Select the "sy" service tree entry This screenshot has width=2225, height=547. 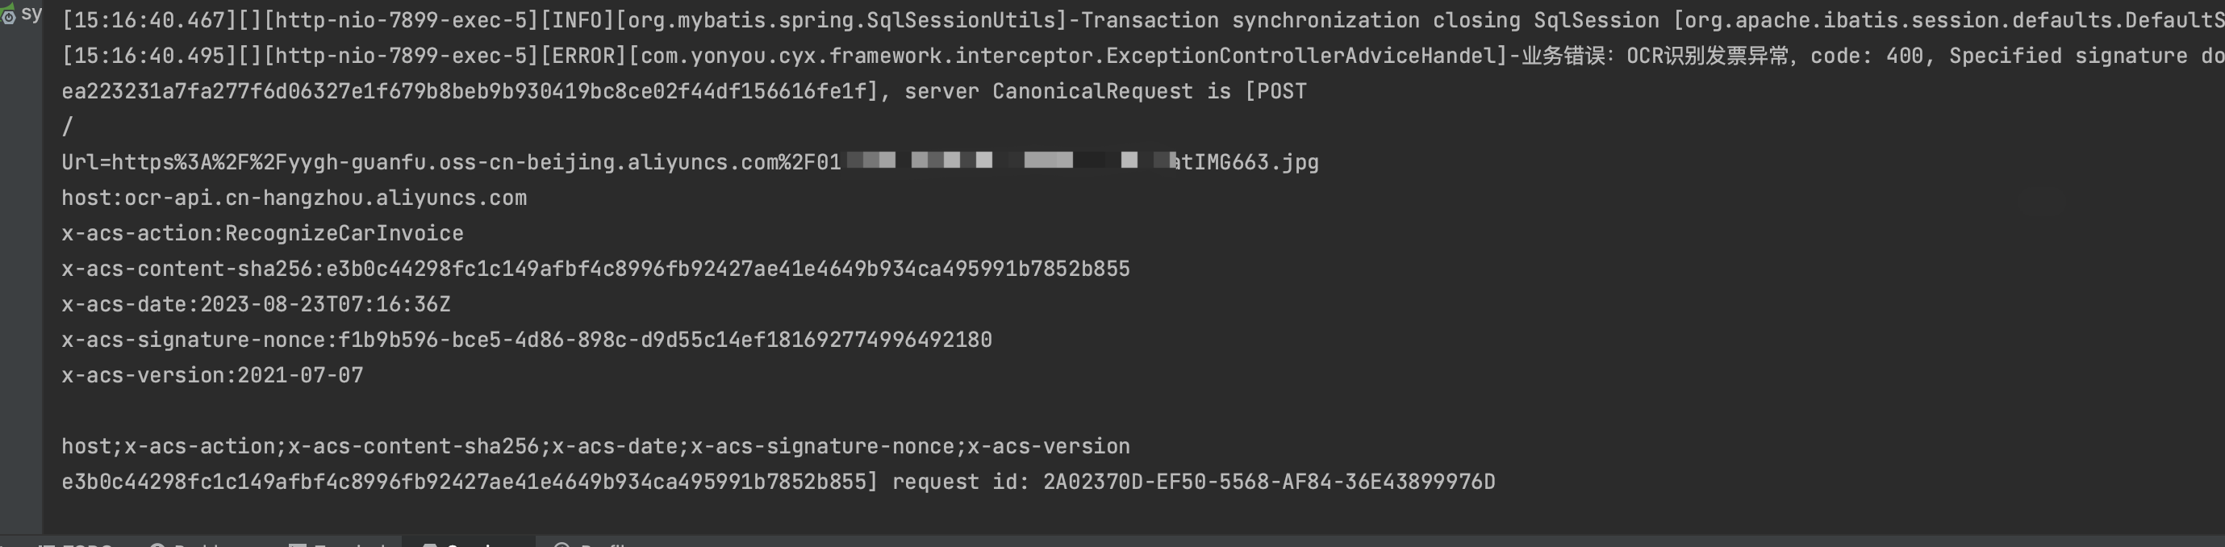tap(31, 14)
